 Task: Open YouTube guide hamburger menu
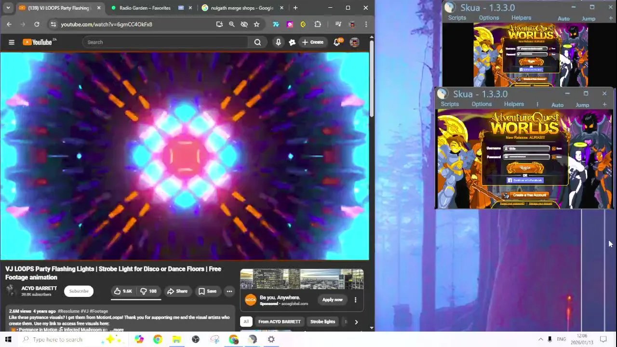point(12,42)
